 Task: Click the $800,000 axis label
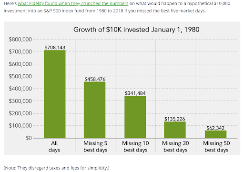pyautogui.click(x=20, y=39)
